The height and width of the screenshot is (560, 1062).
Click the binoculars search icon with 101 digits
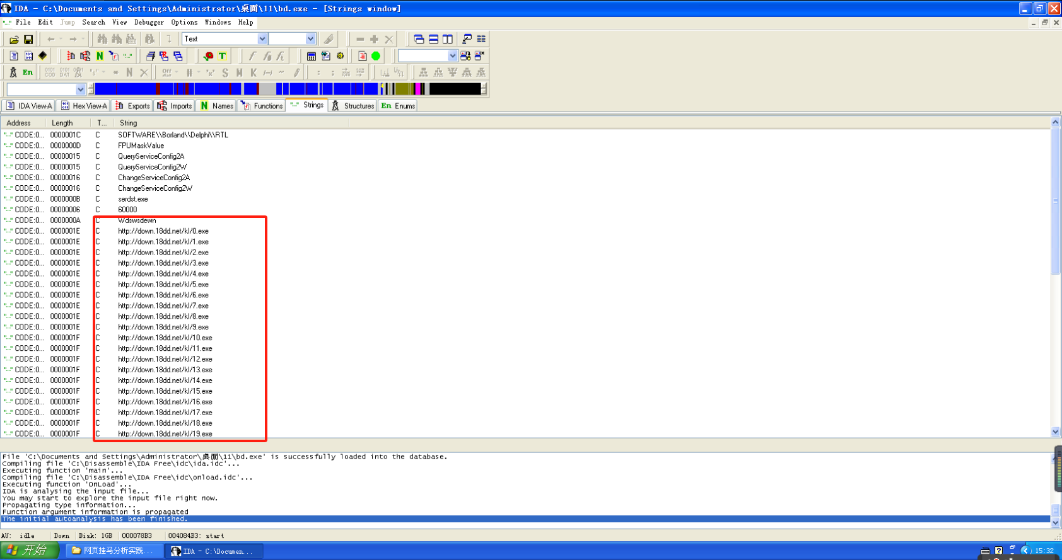point(131,39)
